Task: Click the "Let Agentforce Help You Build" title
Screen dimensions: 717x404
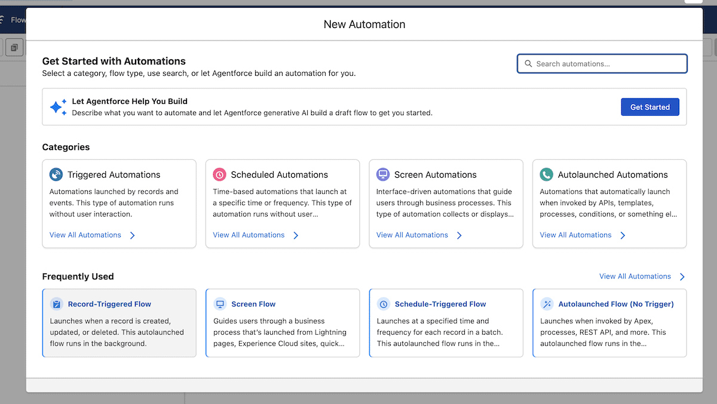Action: point(130,101)
